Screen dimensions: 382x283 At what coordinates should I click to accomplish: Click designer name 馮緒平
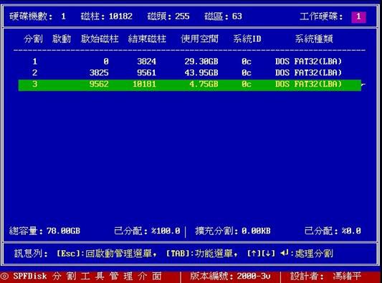point(347,276)
